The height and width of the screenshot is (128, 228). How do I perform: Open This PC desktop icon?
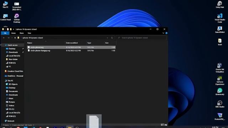click(5, 5)
